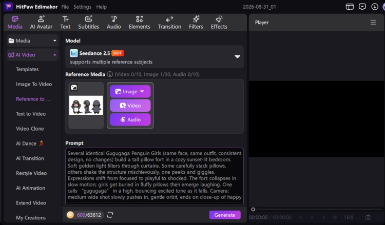The image size is (385, 225).
Task: Click the HitPaw Edimakor logo icon
Action: (8, 7)
